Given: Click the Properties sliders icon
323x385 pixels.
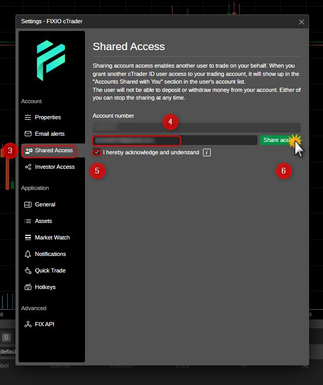Looking at the screenshot, I should click(28, 117).
